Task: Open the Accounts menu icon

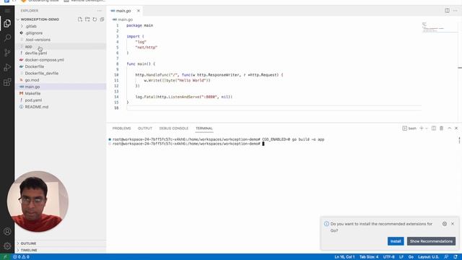Action: (7, 231)
